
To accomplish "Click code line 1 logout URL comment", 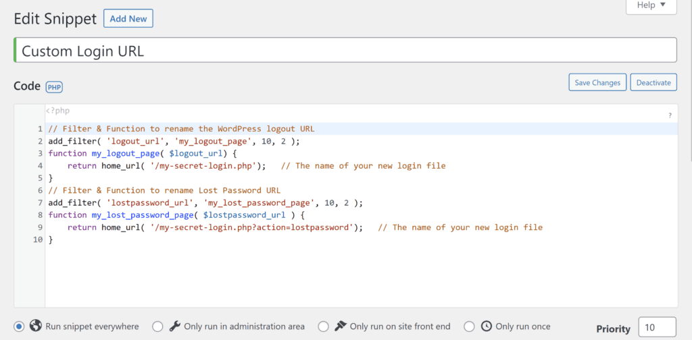I will click(181, 129).
